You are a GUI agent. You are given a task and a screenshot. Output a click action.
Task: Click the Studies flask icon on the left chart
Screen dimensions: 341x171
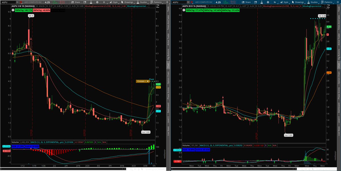point(138,2)
